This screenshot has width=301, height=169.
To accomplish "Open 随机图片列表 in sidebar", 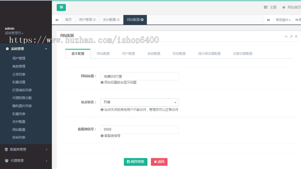I will 22,106.
